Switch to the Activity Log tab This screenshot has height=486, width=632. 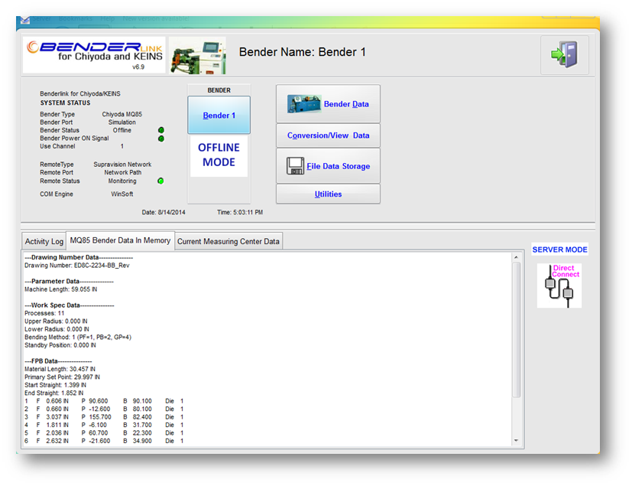click(x=44, y=241)
